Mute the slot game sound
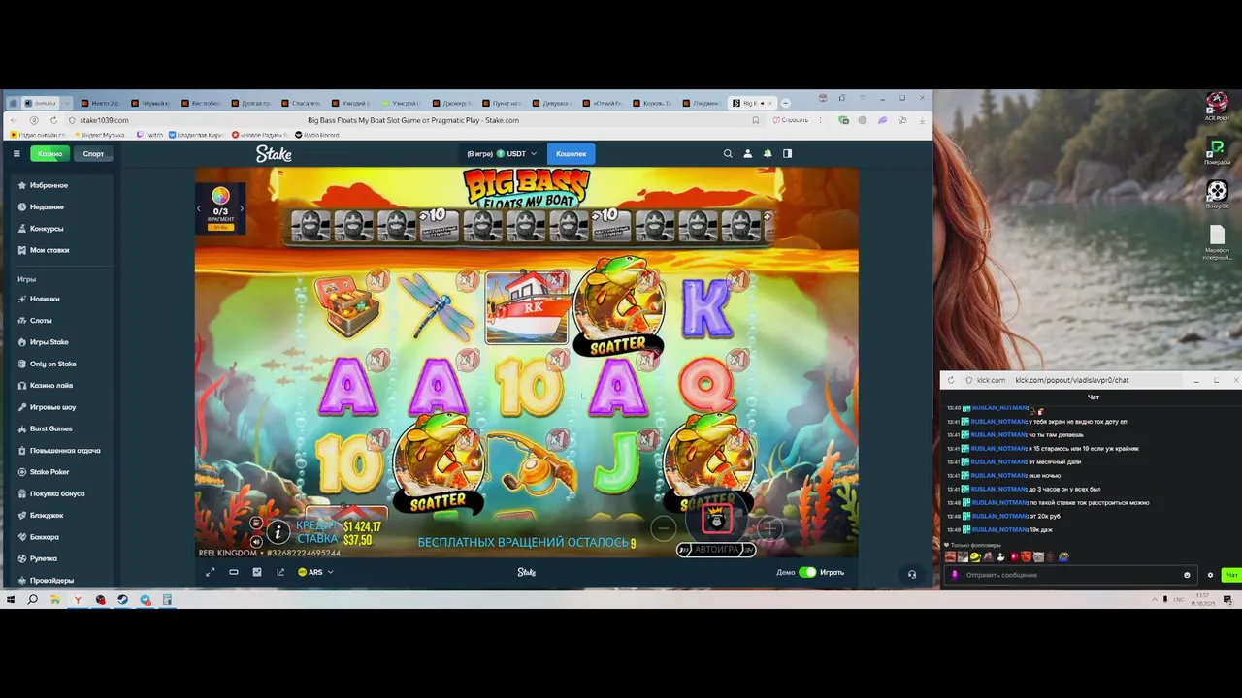Image resolution: width=1242 pixels, height=698 pixels. pos(256,542)
